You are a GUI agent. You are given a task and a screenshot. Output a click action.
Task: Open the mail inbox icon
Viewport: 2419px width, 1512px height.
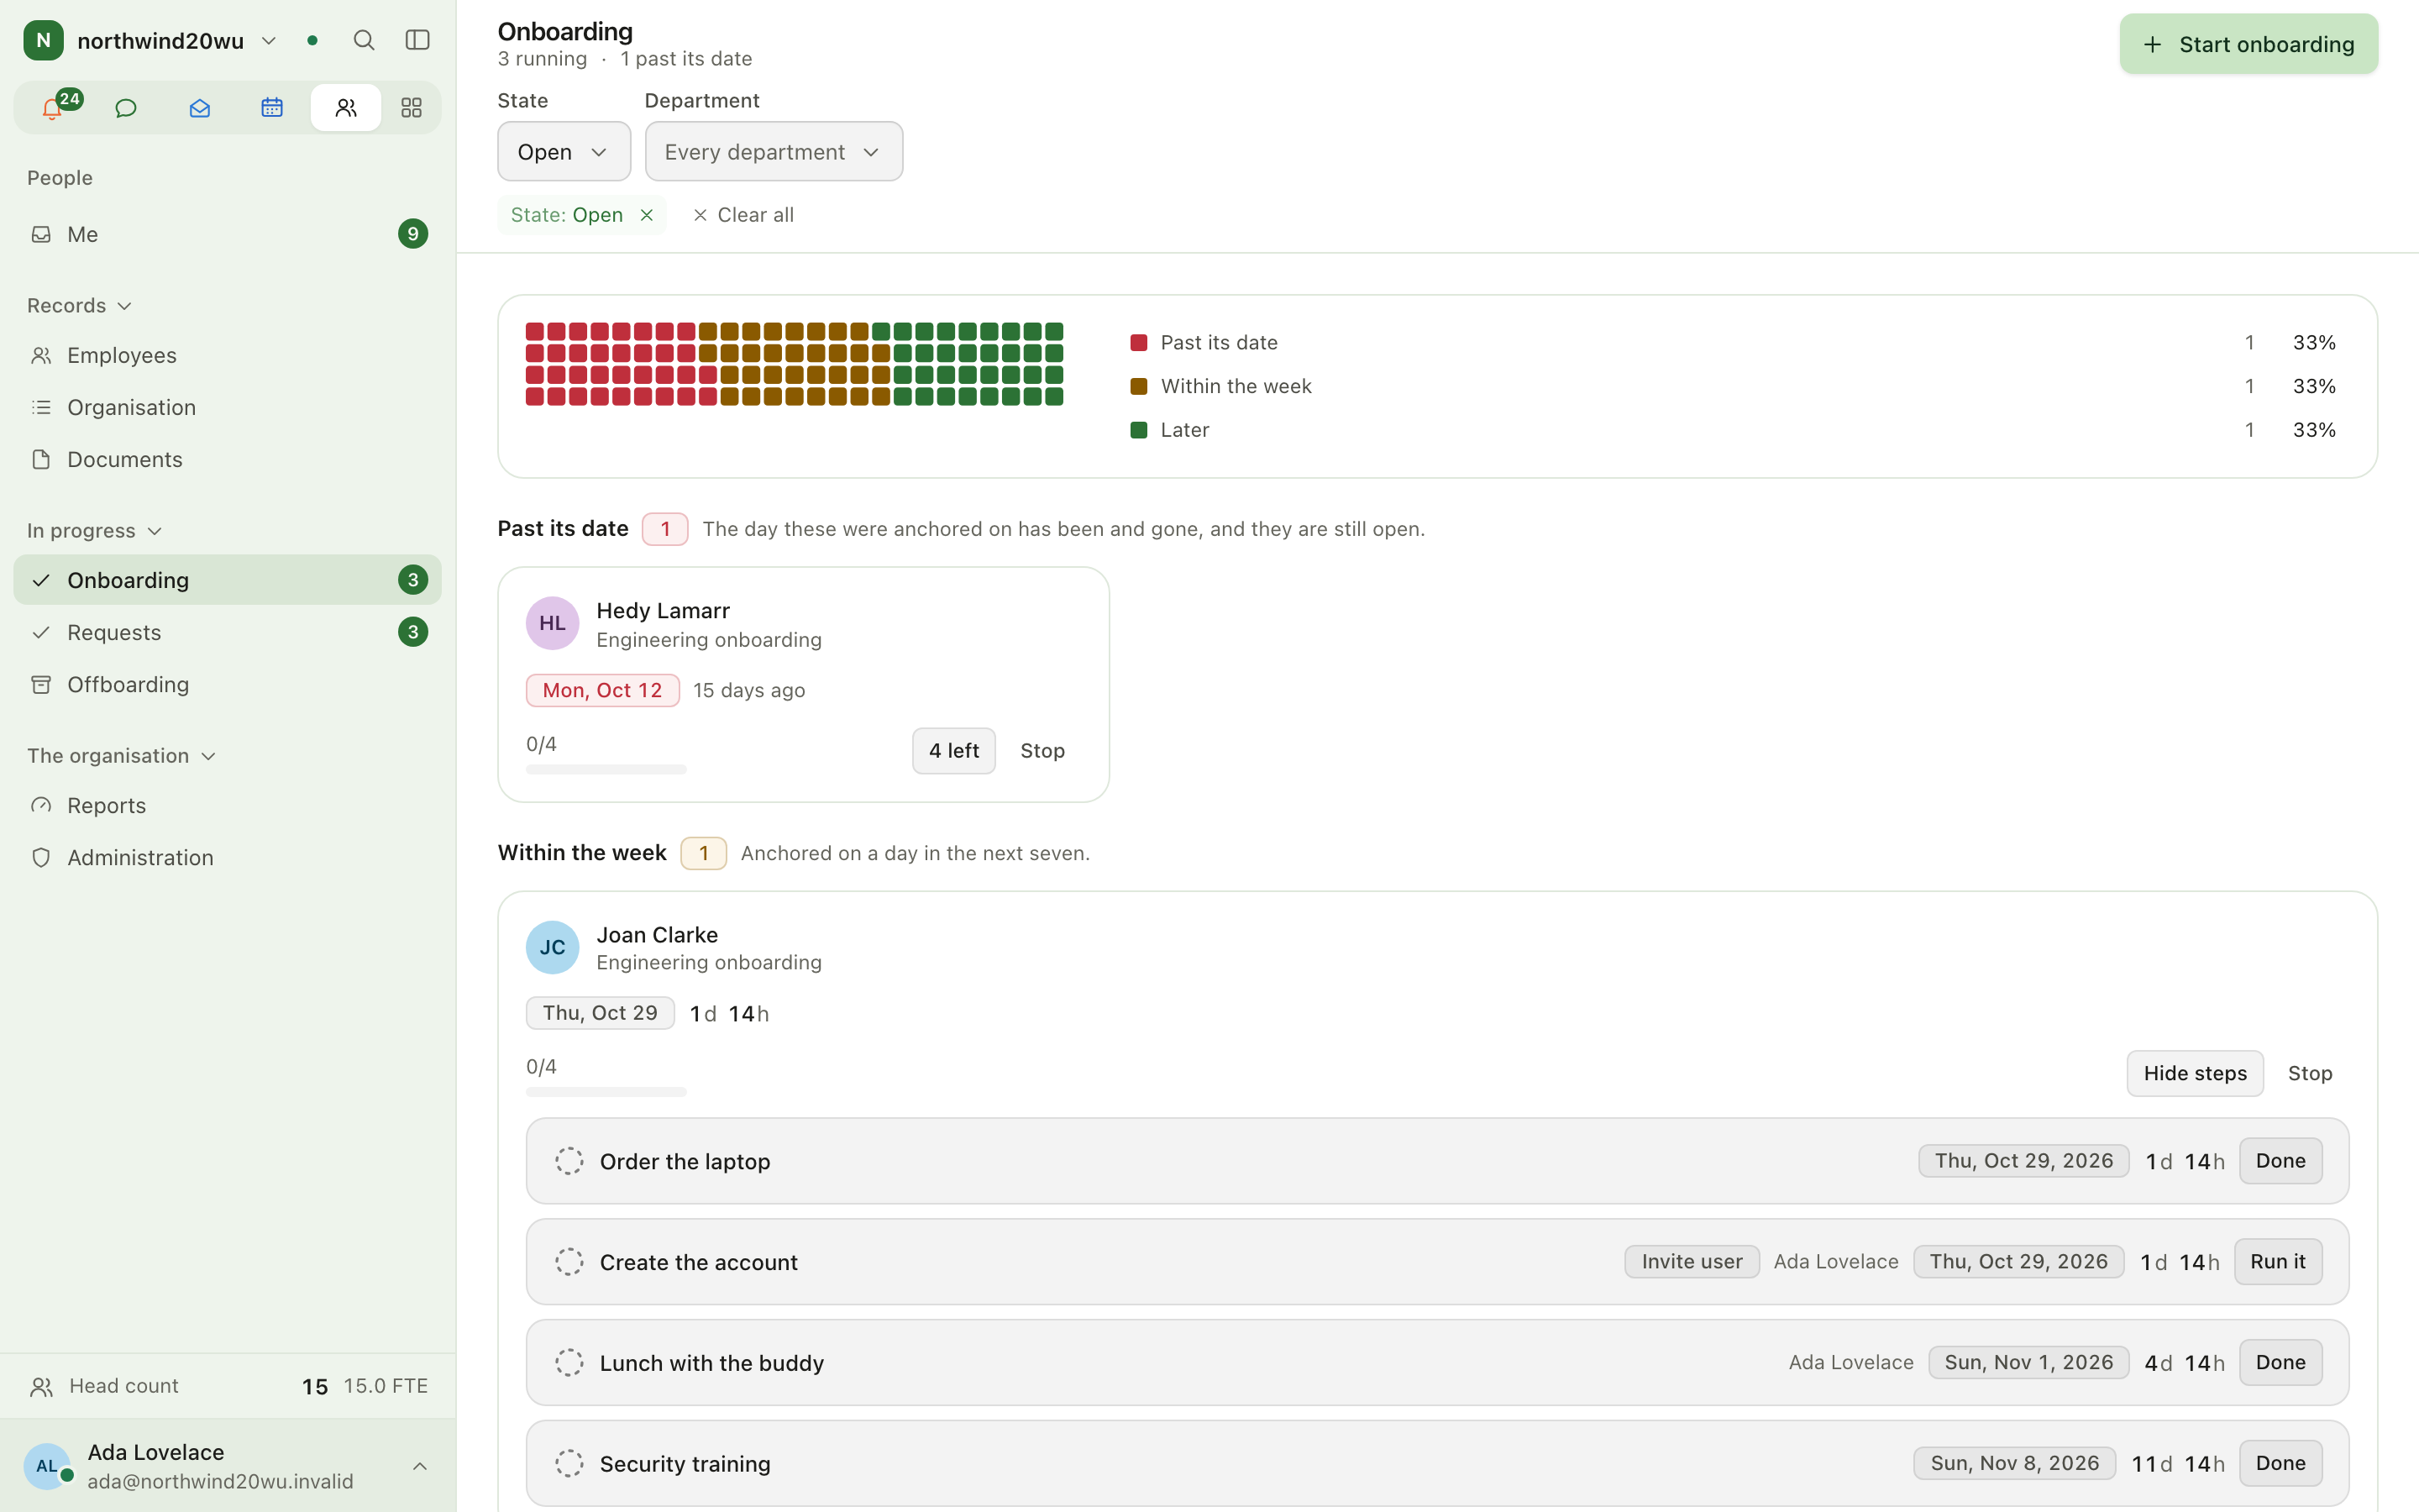pos(199,108)
